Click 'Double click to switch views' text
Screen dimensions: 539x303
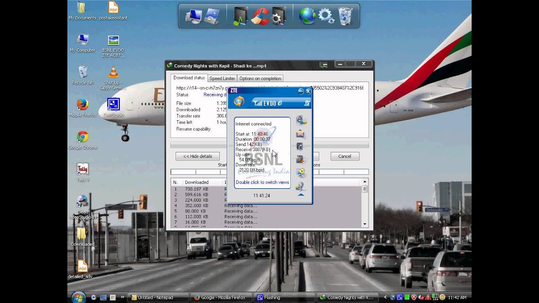point(262,182)
